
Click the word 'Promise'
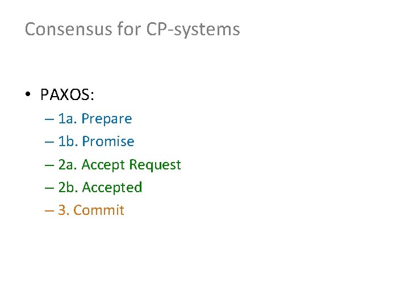(108, 142)
